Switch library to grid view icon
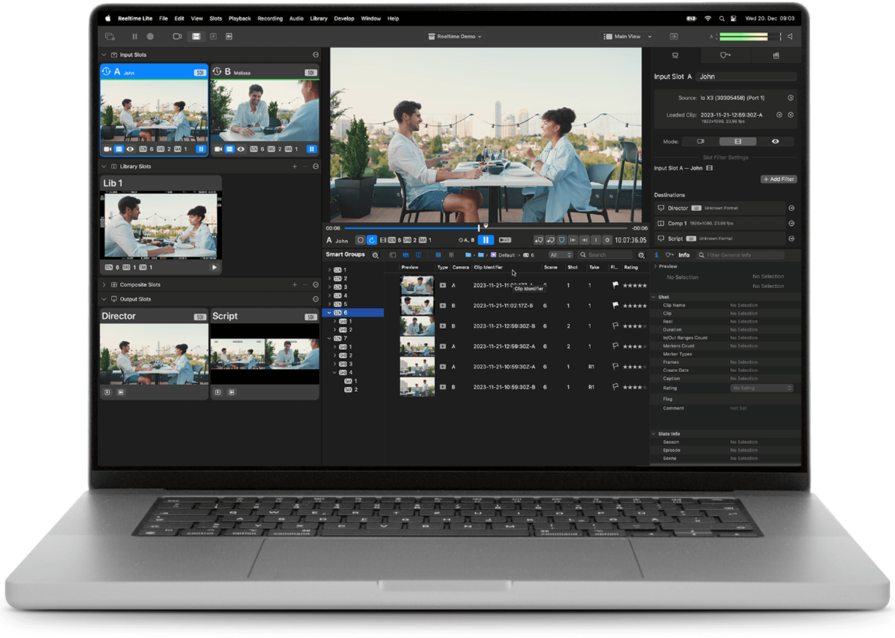This screenshot has height=638, width=895. 451,255
